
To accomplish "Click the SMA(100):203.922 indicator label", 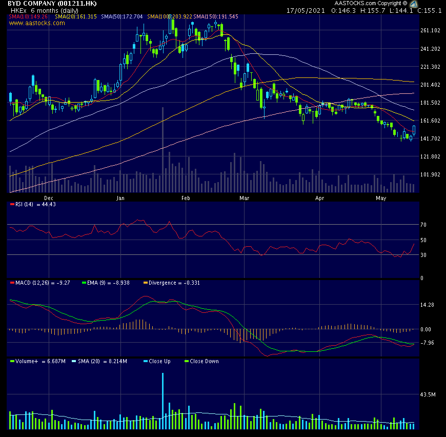I will 170,16.
